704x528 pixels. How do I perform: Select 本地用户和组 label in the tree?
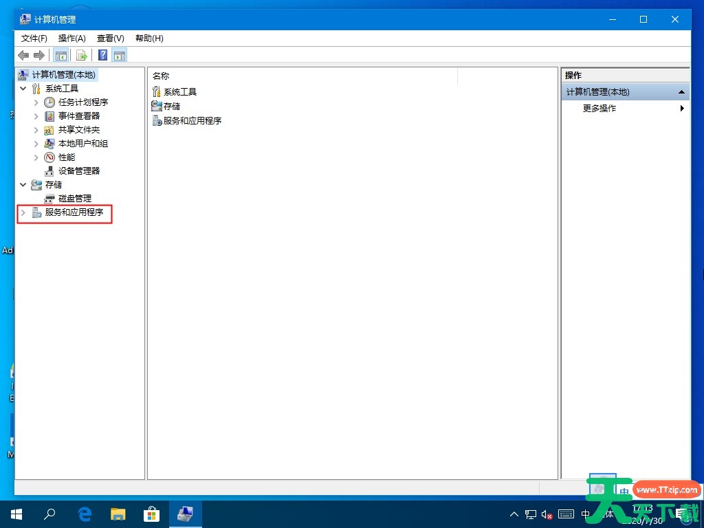[83, 144]
